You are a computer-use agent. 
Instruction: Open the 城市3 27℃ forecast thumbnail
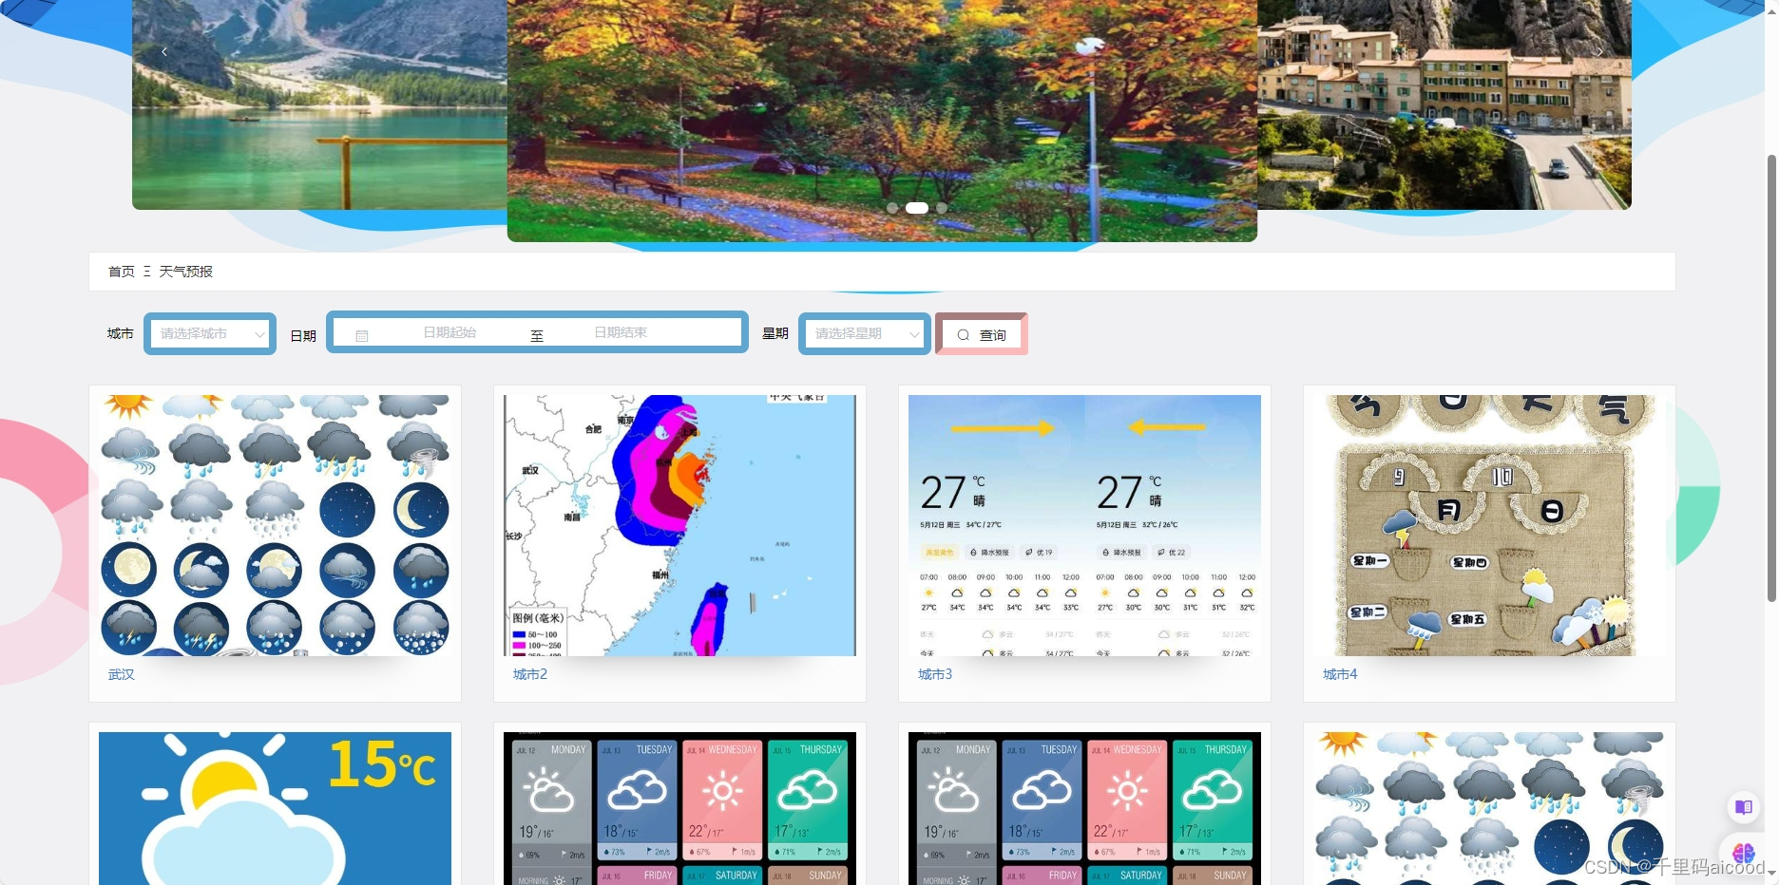1084,525
